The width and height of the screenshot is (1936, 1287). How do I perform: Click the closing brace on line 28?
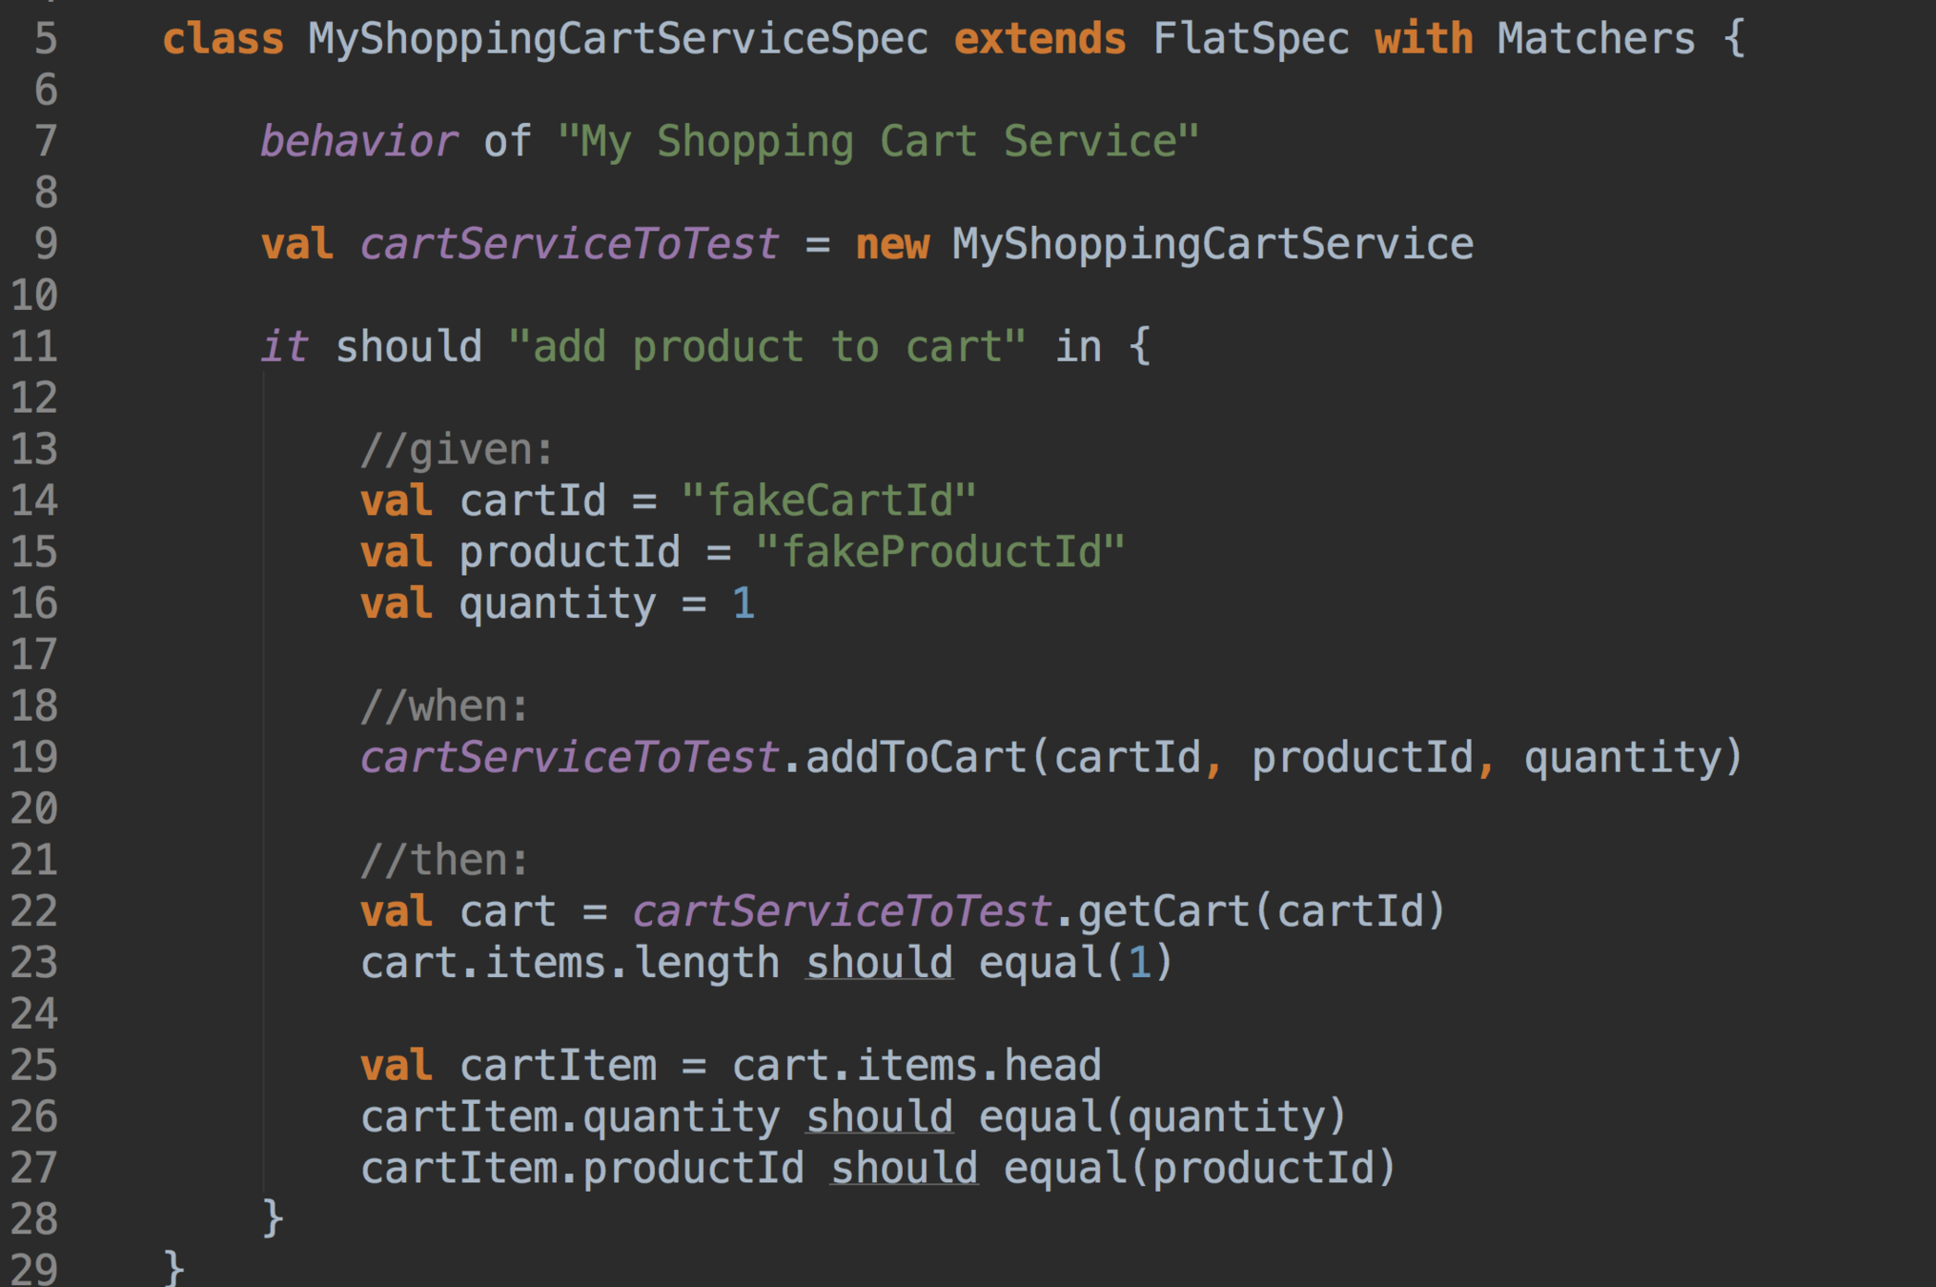click(273, 1219)
